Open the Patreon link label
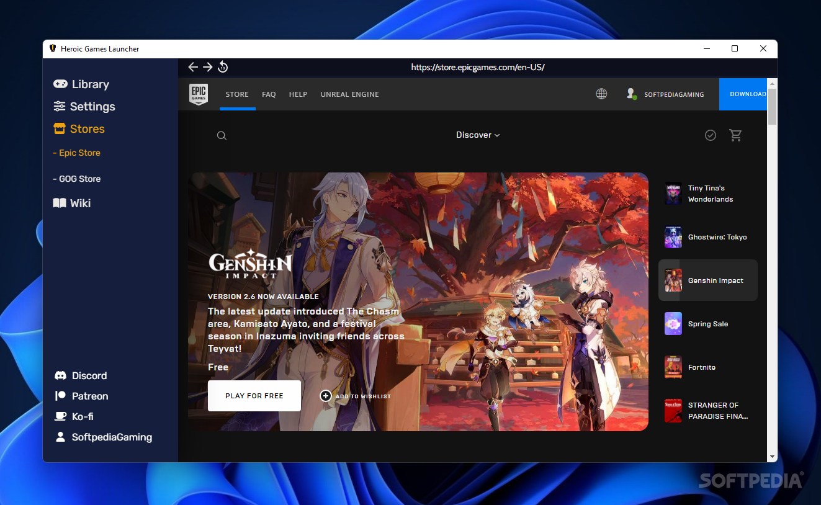Viewport: 821px width, 505px height. tap(90, 396)
